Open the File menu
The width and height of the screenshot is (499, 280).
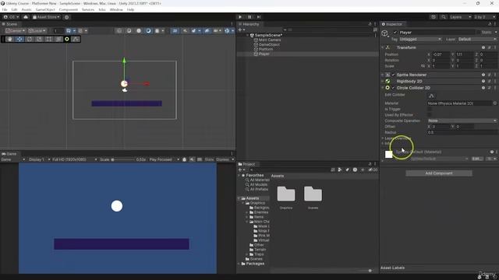coord(5,10)
